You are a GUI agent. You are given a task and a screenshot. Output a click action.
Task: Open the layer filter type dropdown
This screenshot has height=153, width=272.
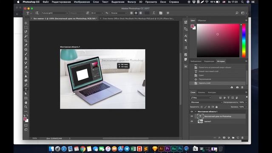tap(201, 98)
